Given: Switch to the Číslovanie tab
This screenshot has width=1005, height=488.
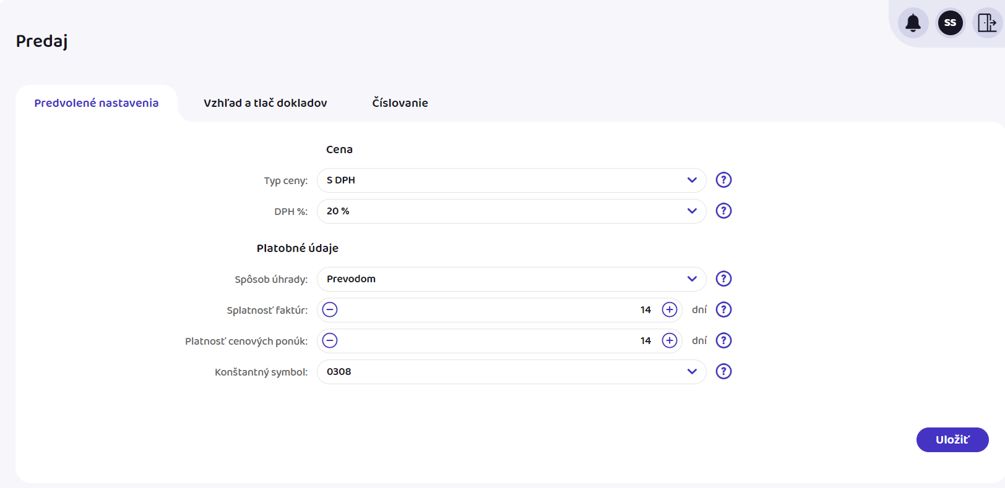Looking at the screenshot, I should pyautogui.click(x=400, y=103).
